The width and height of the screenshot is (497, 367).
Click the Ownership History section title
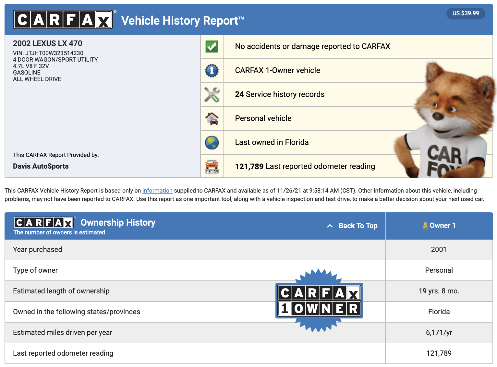[118, 222]
